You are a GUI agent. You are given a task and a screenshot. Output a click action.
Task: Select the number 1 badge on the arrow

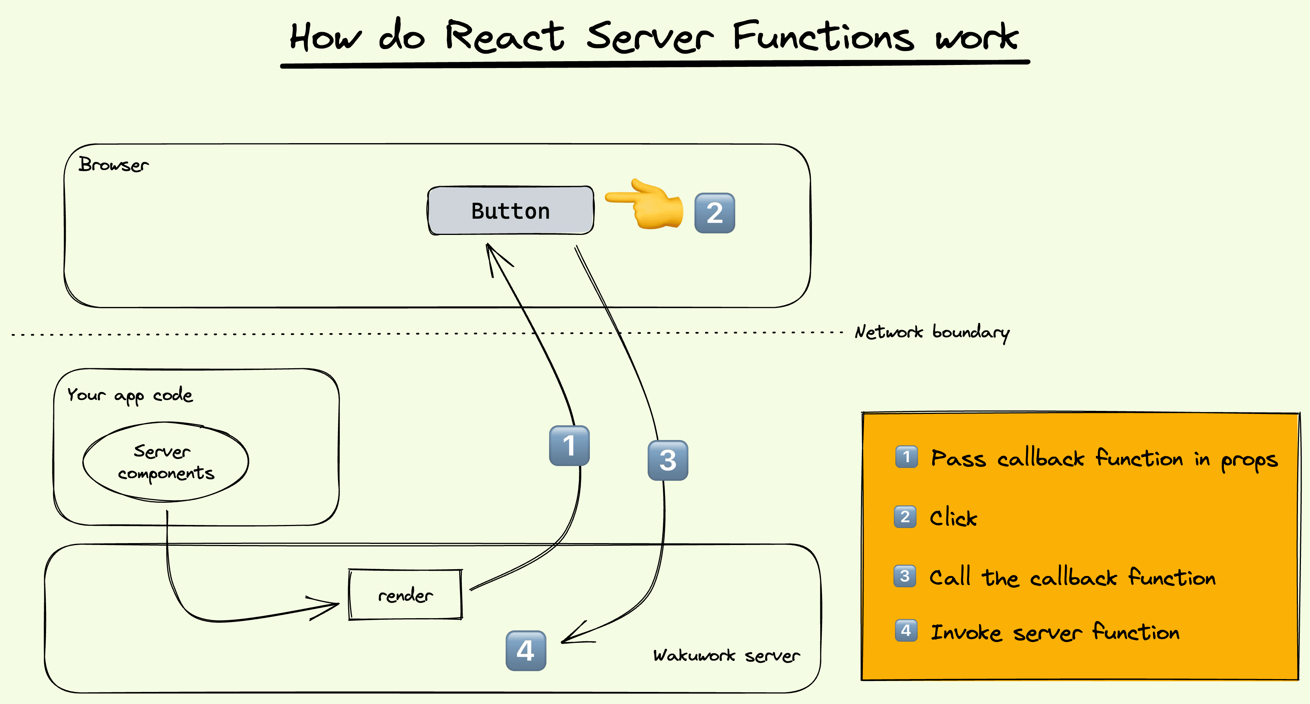[x=569, y=446]
